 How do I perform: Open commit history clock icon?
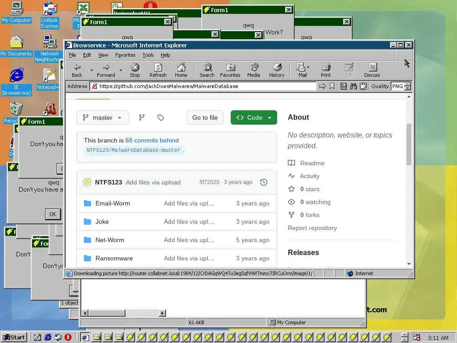[x=264, y=182]
